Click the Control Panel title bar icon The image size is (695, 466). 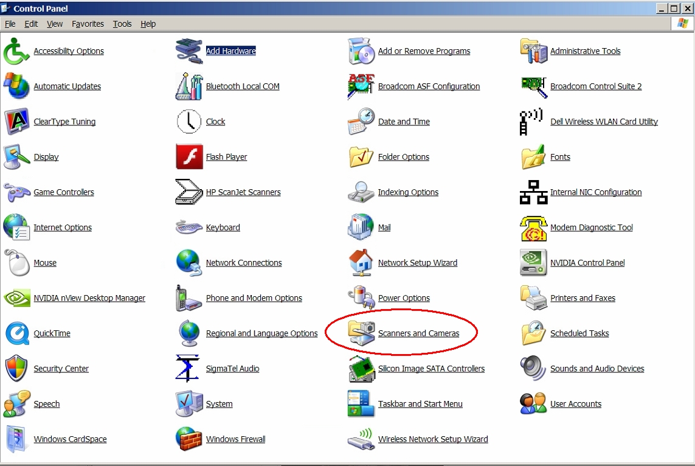[5, 8]
